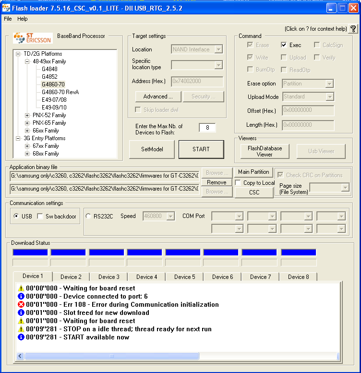This screenshot has width=361, height=373.
Task: Click the ST Ericsson logo
Action: pyautogui.click(x=33, y=38)
